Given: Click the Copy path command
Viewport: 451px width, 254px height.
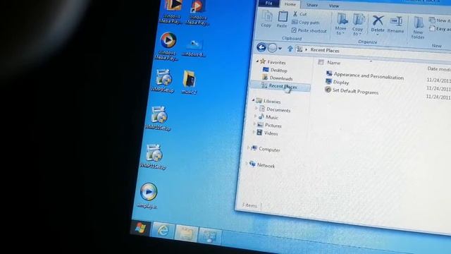Looking at the screenshot, I should click(306, 22).
